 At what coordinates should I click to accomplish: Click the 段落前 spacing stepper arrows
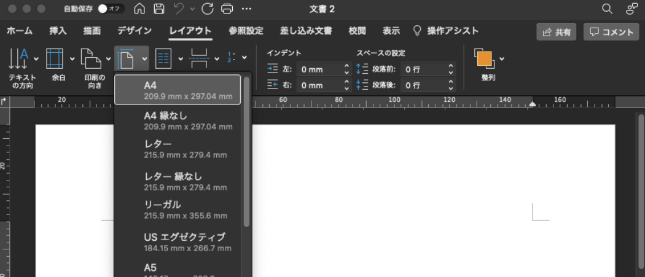(x=451, y=69)
